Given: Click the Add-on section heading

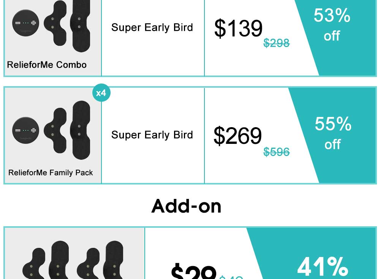Looking at the screenshot, I should (186, 206).
